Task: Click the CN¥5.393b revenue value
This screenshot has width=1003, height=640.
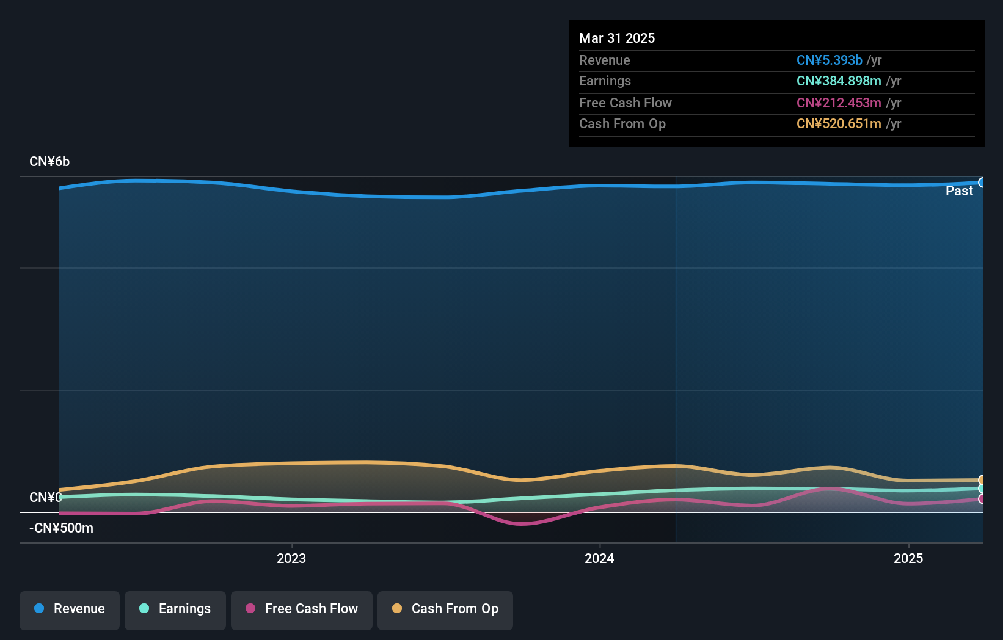Action: pyautogui.click(x=829, y=60)
